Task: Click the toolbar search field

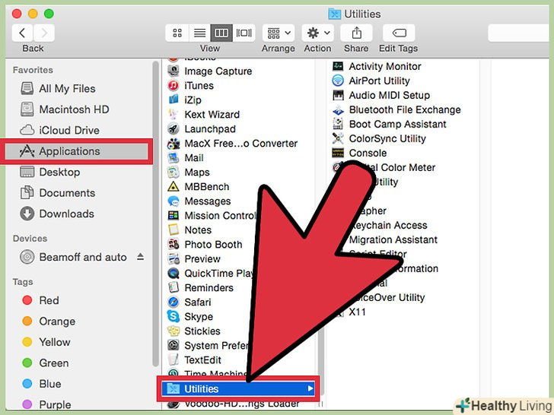Action: (518, 33)
